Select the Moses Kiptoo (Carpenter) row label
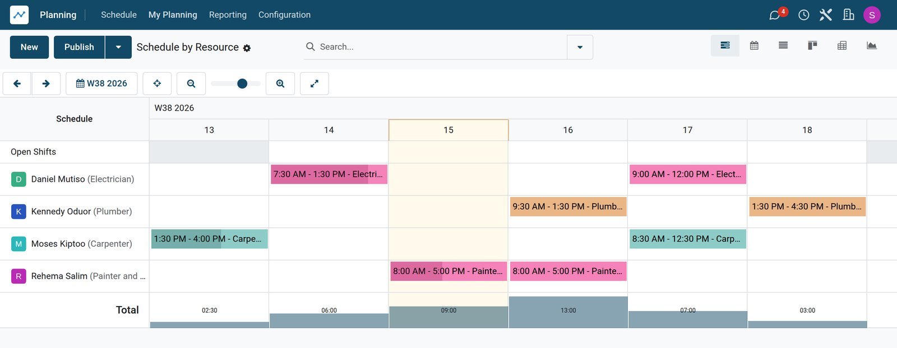This screenshot has width=897, height=348. 82,244
